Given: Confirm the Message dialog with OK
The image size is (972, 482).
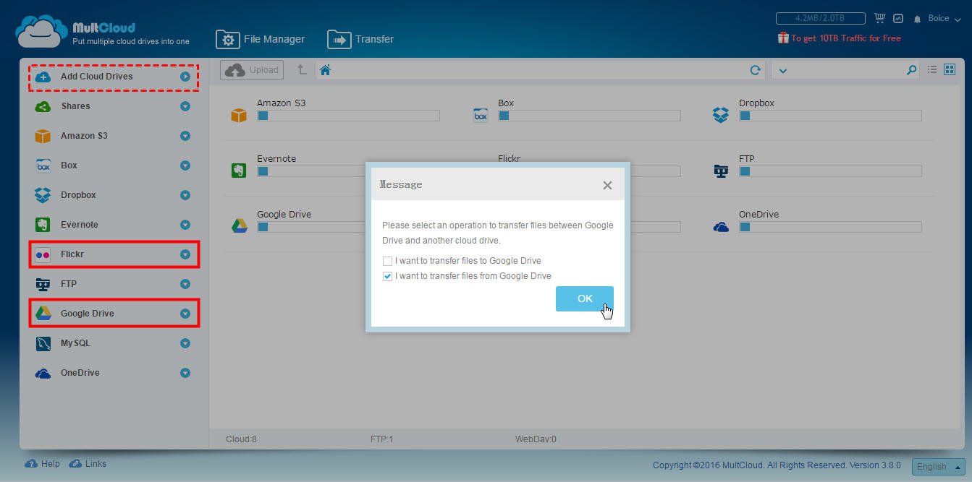Looking at the screenshot, I should coord(585,298).
